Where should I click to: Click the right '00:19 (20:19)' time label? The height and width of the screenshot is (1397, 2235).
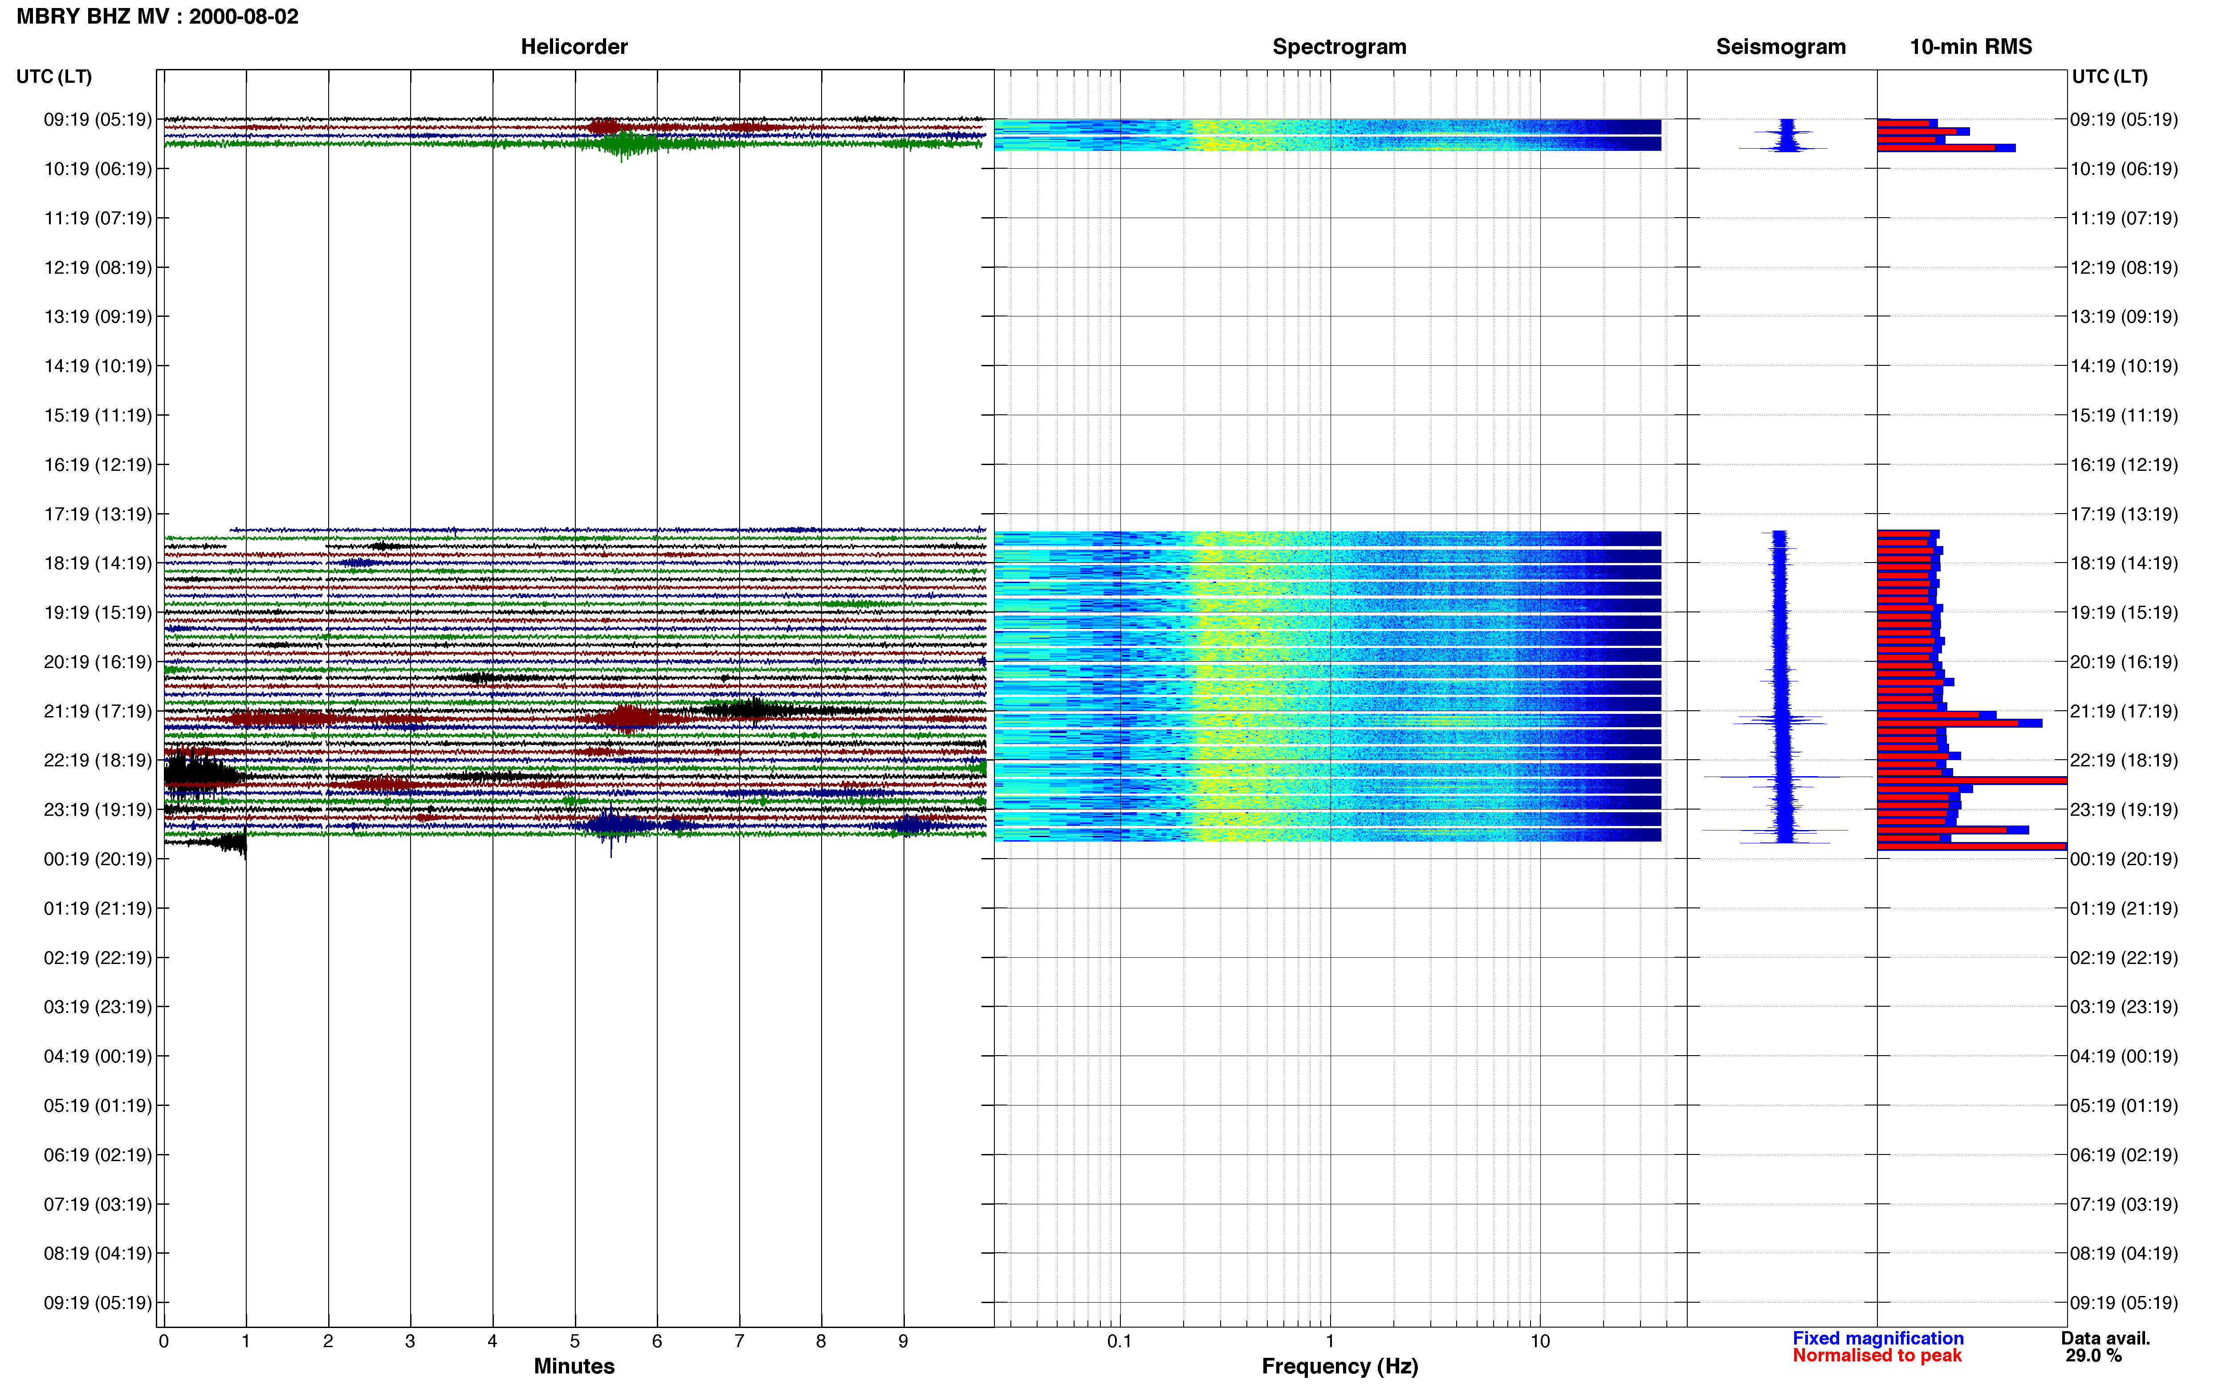click(x=2124, y=858)
